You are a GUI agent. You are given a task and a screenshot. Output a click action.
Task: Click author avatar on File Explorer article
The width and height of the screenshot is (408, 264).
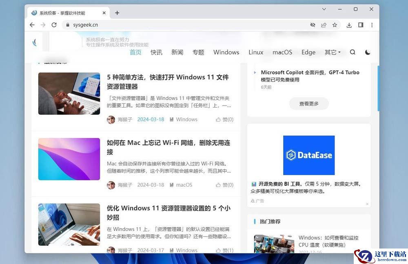pos(111,119)
